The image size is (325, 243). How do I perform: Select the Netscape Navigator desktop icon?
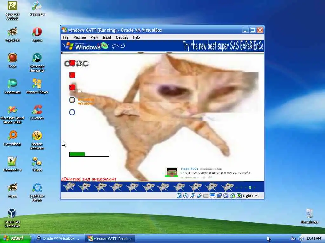(37, 62)
